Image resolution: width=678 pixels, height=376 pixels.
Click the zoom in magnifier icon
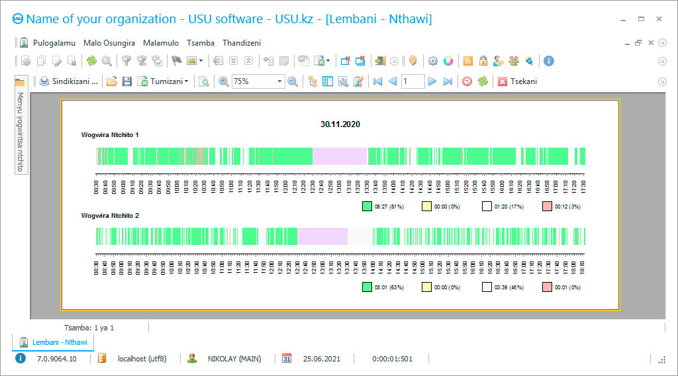[x=224, y=81]
